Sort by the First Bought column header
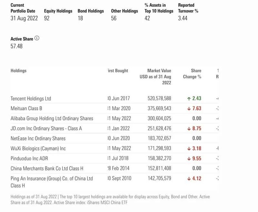This screenshot has height=212, width=258. click(x=117, y=70)
